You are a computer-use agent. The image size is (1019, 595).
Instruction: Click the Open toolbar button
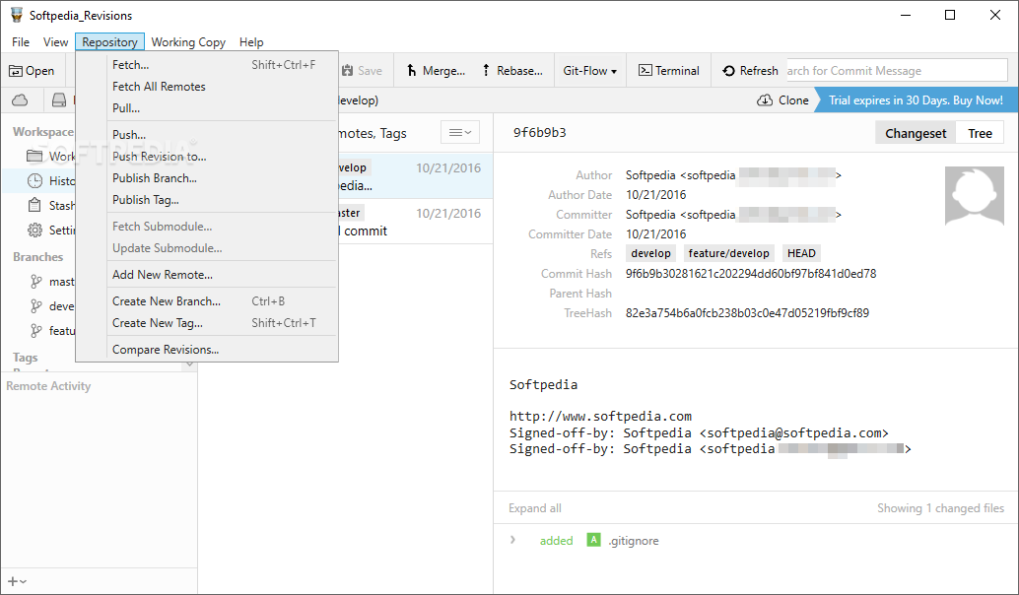tap(32, 71)
